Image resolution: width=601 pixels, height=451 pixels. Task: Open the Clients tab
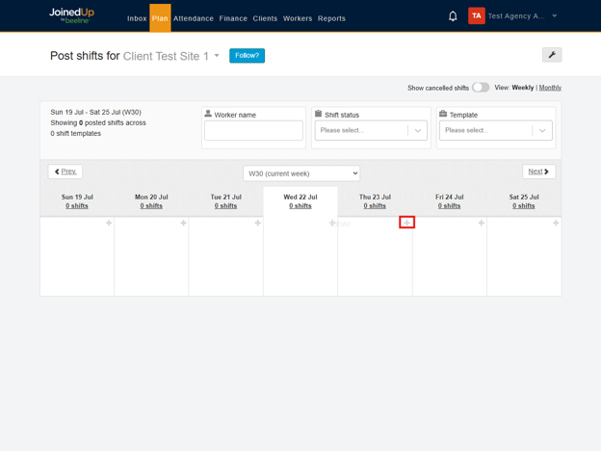pos(265,18)
